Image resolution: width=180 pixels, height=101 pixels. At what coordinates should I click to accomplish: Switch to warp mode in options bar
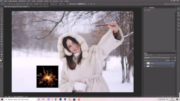[89, 4]
